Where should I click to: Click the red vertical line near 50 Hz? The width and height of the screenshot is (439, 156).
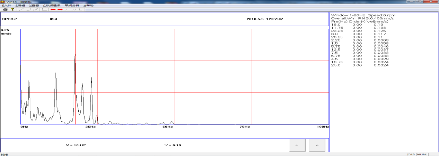175,77
